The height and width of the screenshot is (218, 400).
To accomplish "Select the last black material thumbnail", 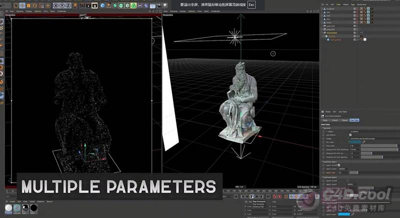I will [x=33, y=208].
